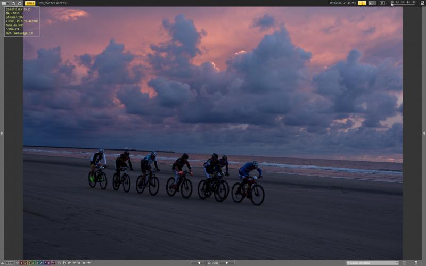
Task: Apply purple label 8
Action: (x=49, y=263)
